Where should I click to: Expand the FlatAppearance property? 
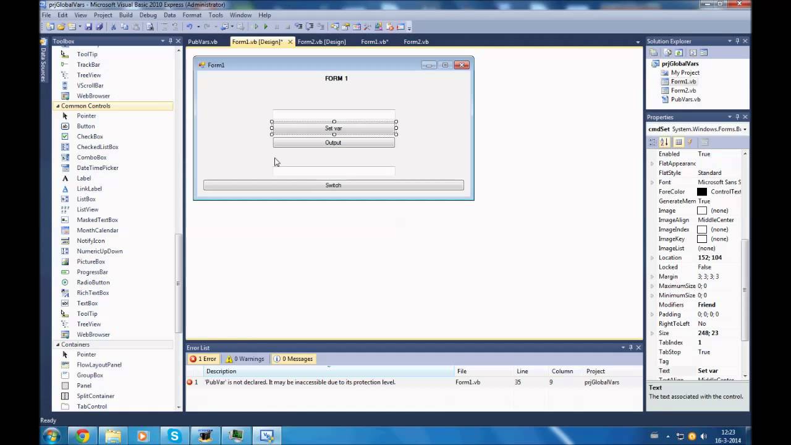point(652,163)
